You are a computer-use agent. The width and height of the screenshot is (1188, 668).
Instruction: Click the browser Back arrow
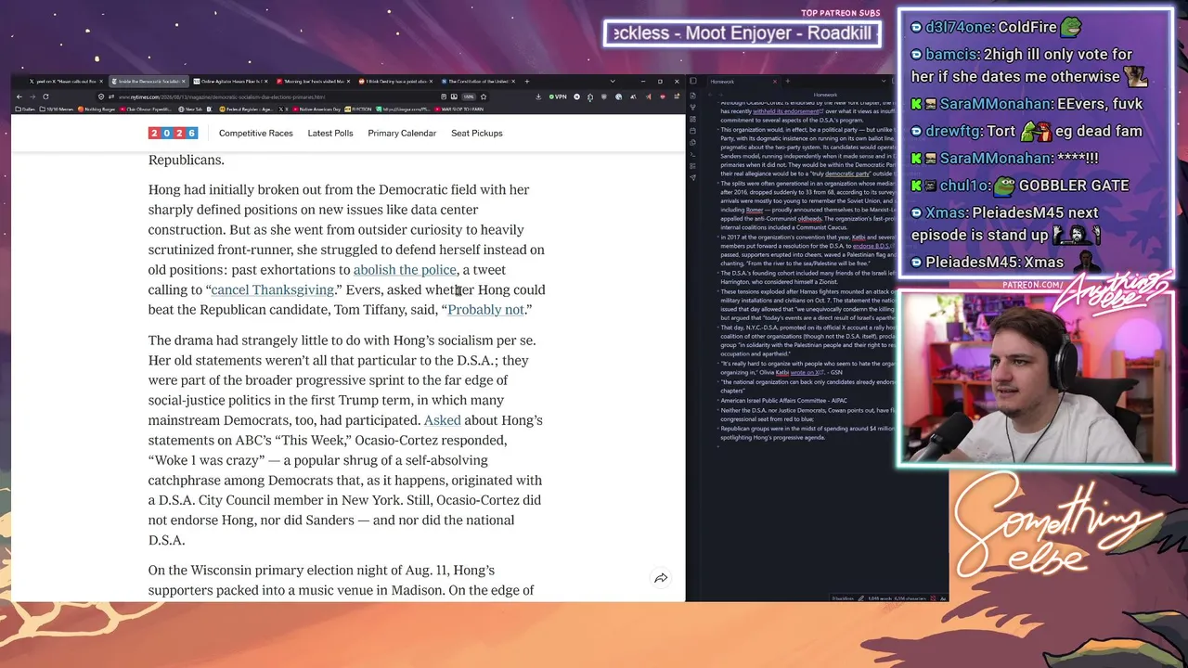point(19,96)
